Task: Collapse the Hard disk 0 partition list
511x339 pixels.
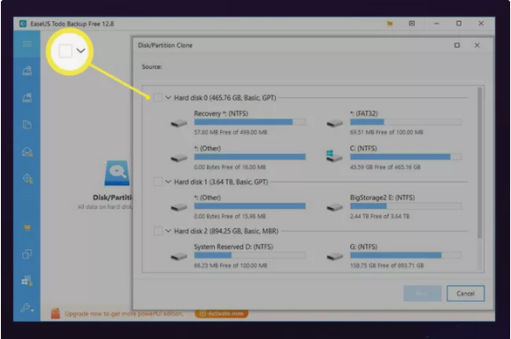Action: tap(168, 97)
